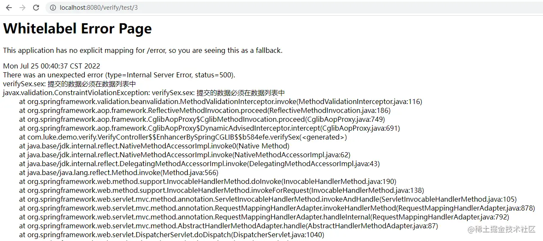Click the MethodValidationInterceptor.invoke stack line
This screenshot has width=543, height=241.
220,101
